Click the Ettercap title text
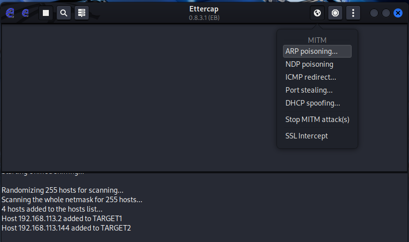This screenshot has width=409, height=242. point(204,9)
